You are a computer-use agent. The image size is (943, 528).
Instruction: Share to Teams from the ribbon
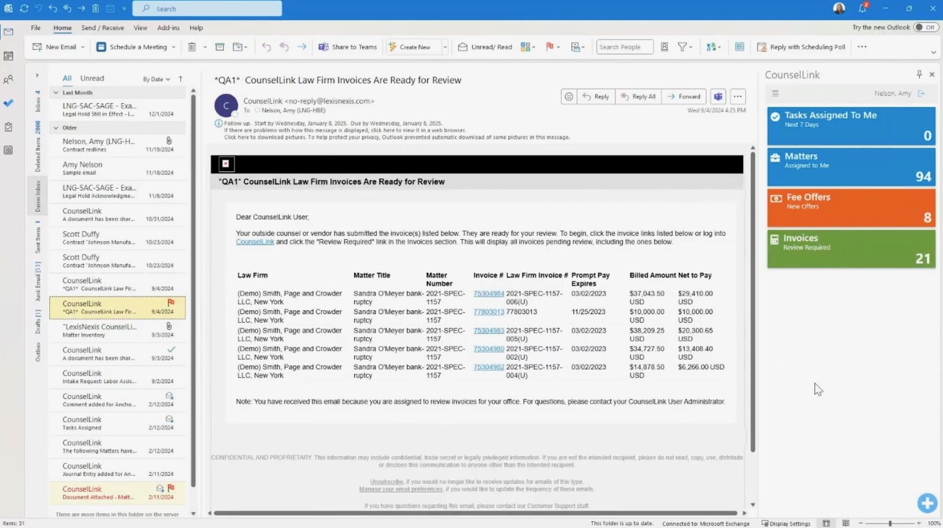click(347, 47)
